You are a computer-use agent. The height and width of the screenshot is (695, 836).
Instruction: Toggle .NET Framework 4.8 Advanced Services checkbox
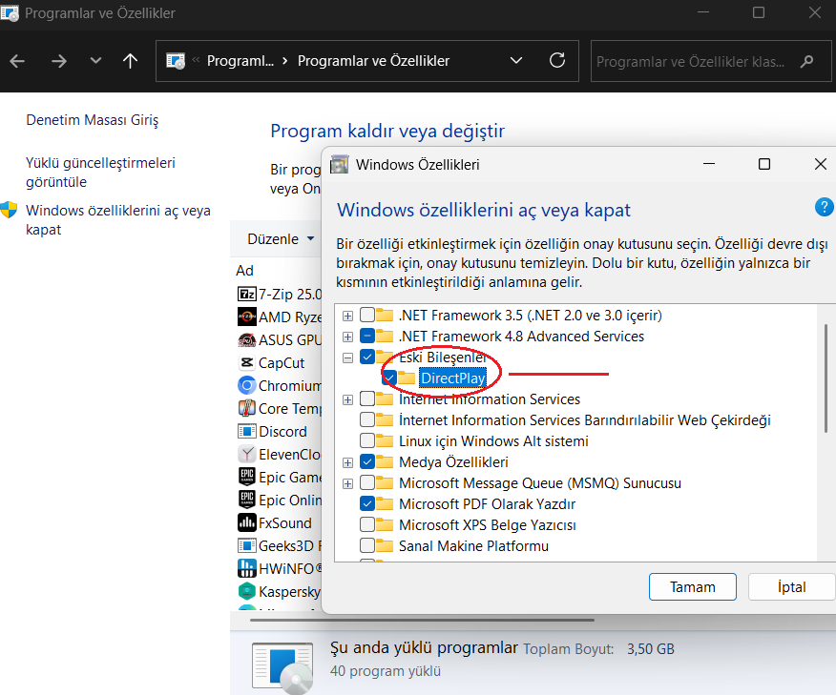(x=367, y=336)
